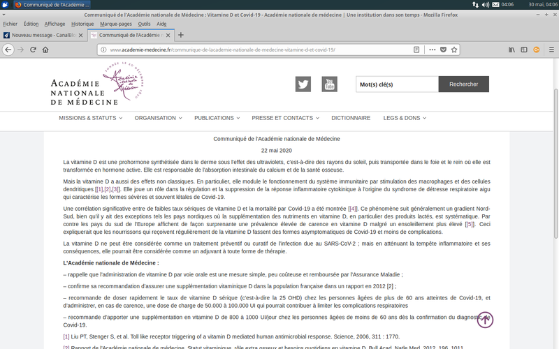Click the Mot(s) clé(s) search field

click(x=396, y=84)
